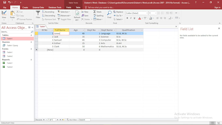Toggle Bold text formatting
Viewport: 222px width, 125px height.
click(127, 18)
